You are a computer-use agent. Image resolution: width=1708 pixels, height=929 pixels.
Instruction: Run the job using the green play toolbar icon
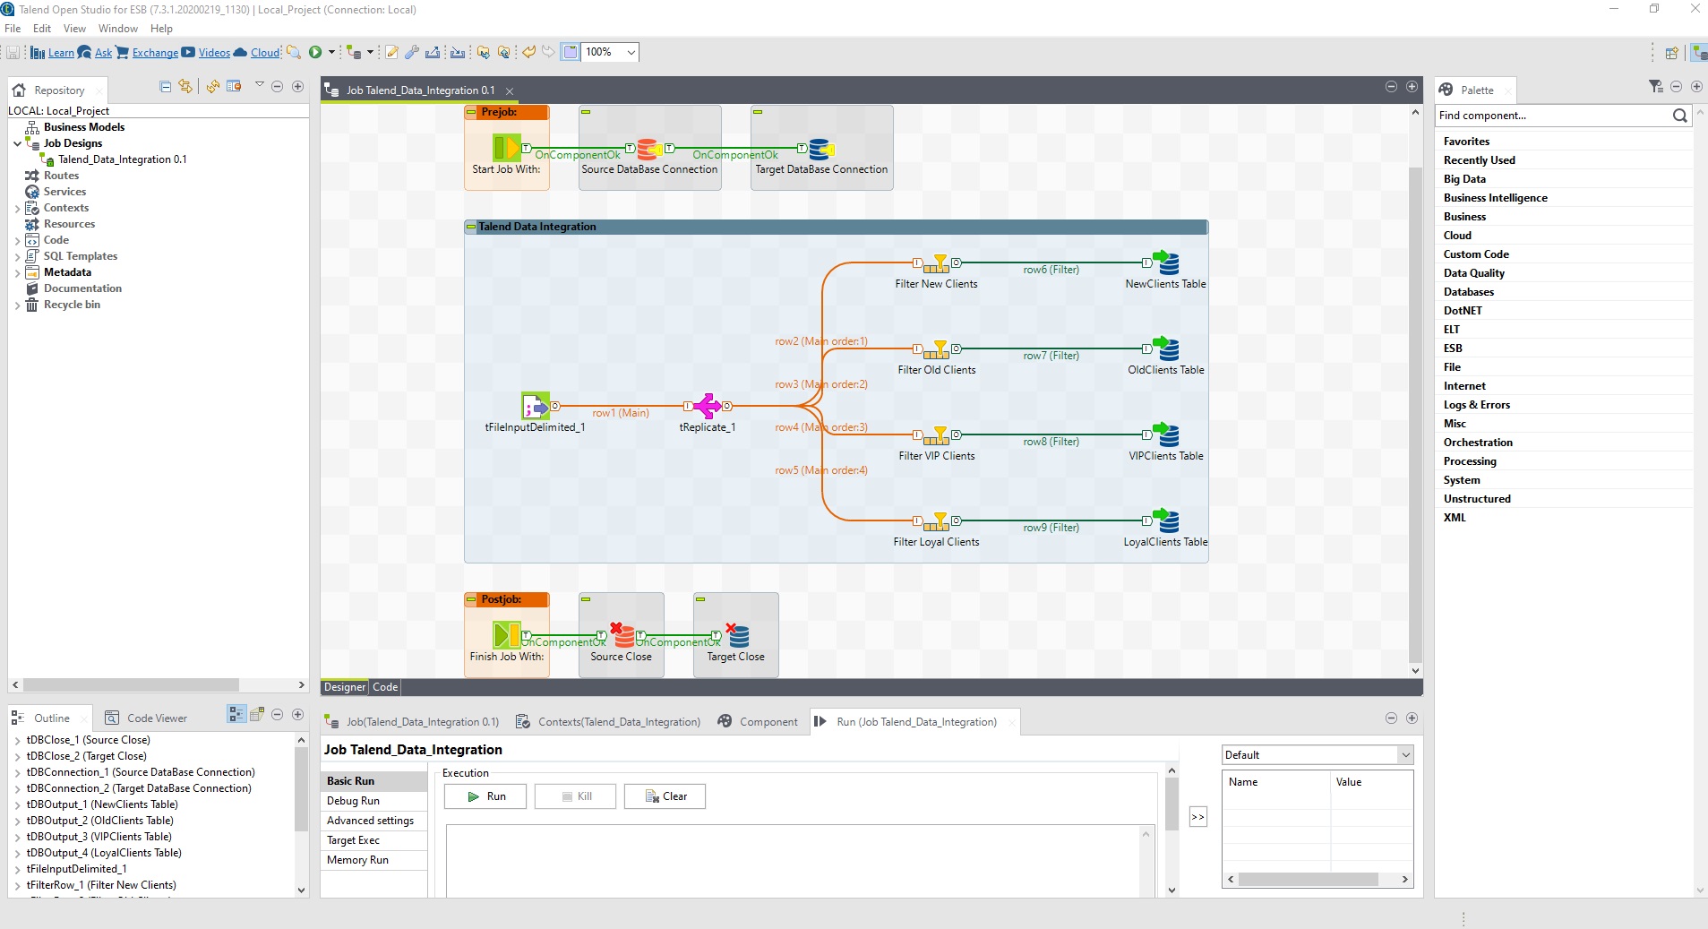pos(315,52)
